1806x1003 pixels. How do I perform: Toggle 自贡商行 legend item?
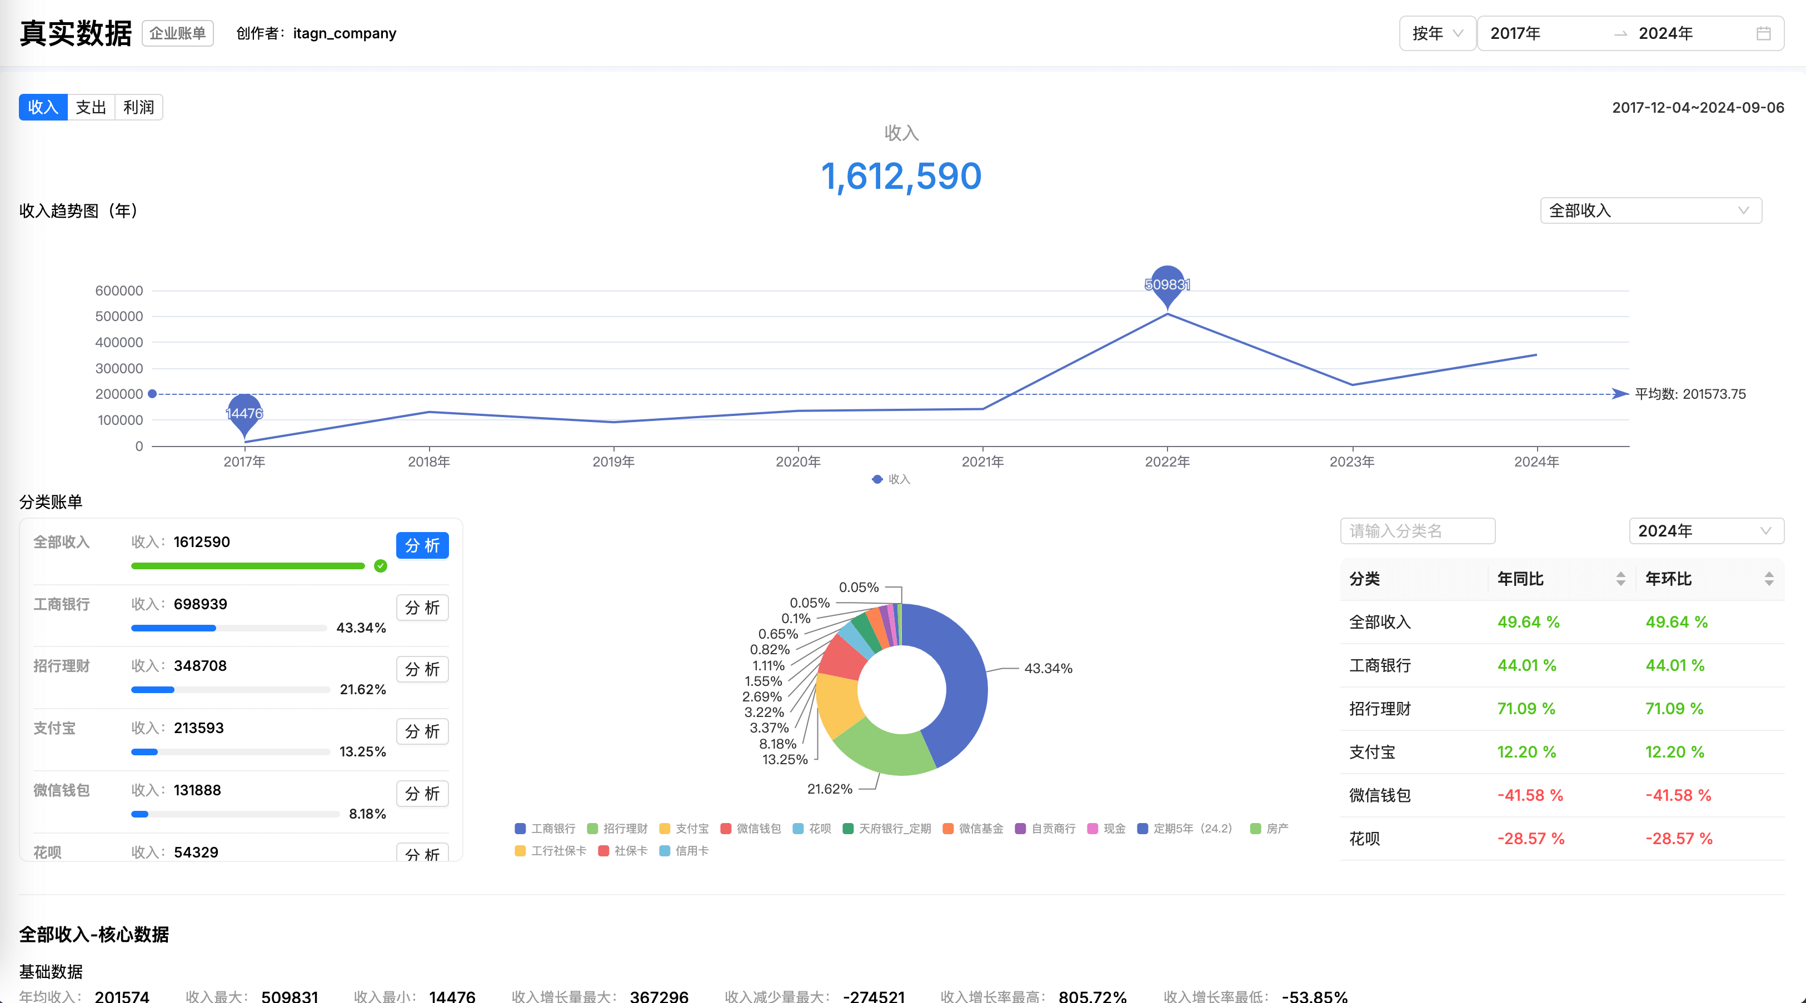(1045, 829)
